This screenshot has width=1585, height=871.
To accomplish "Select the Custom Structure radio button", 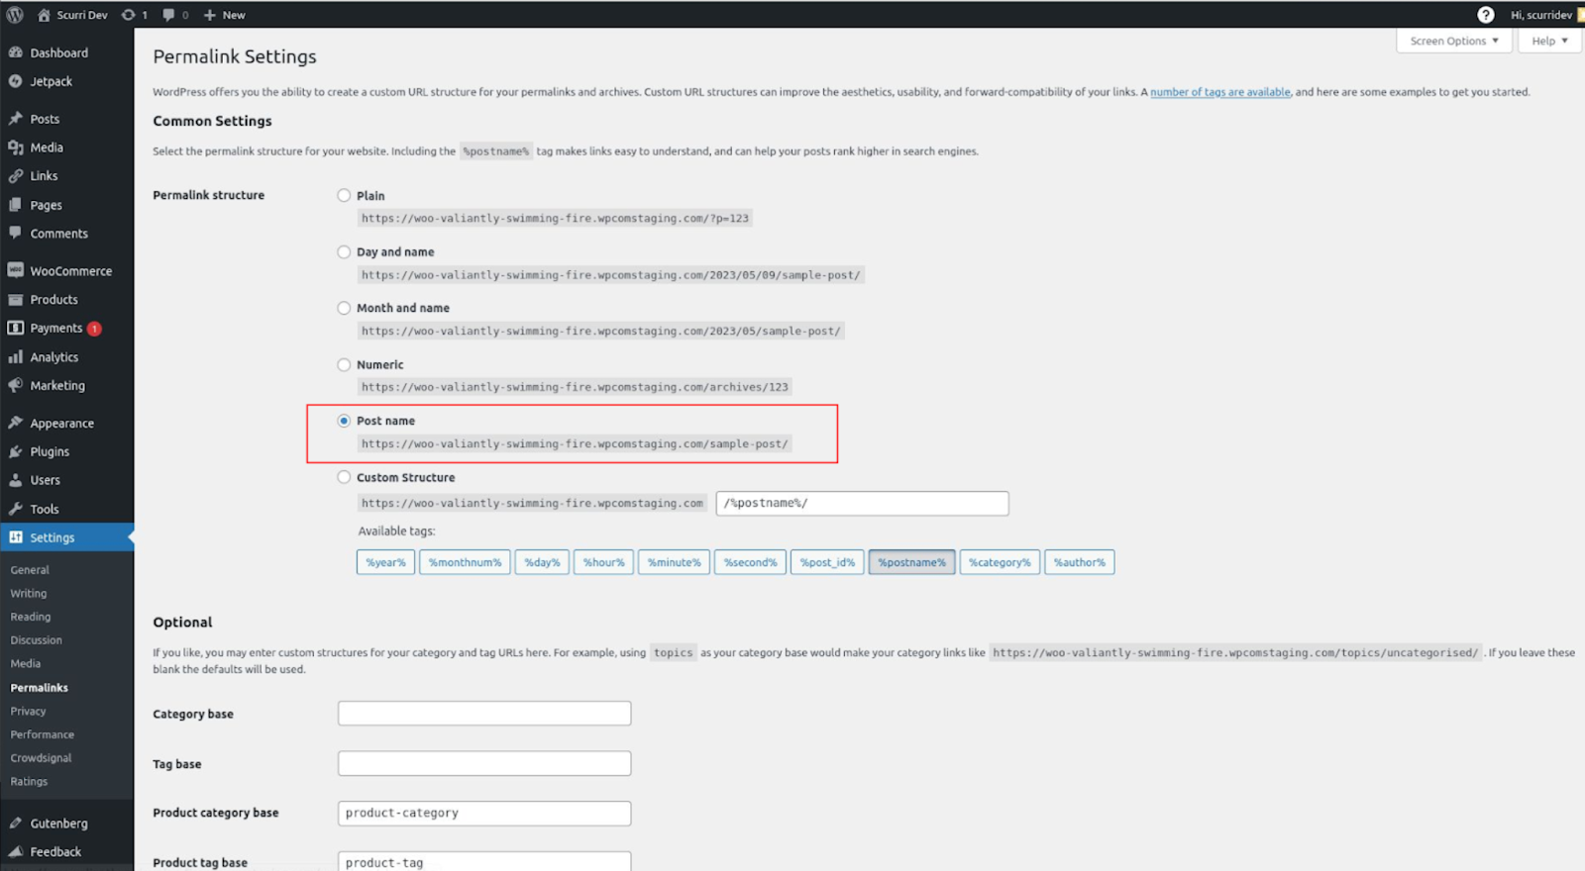I will [344, 477].
